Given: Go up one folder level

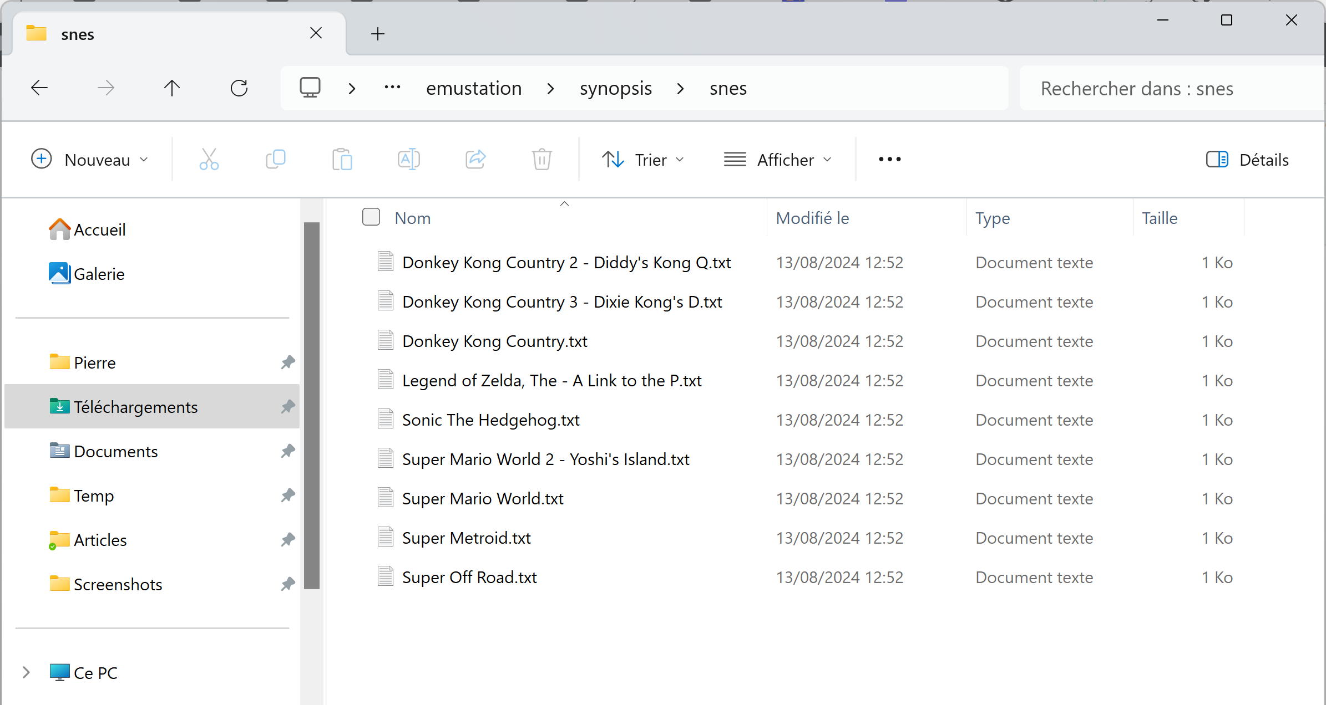Looking at the screenshot, I should click(172, 88).
